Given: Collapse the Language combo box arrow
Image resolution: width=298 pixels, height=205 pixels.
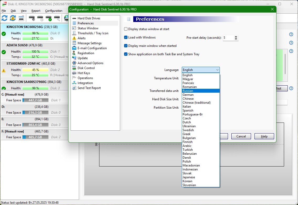Looking at the screenshot, I should 217,70.
